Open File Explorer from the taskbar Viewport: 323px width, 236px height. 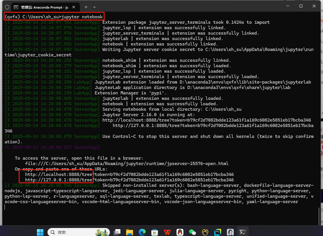click(x=130, y=232)
